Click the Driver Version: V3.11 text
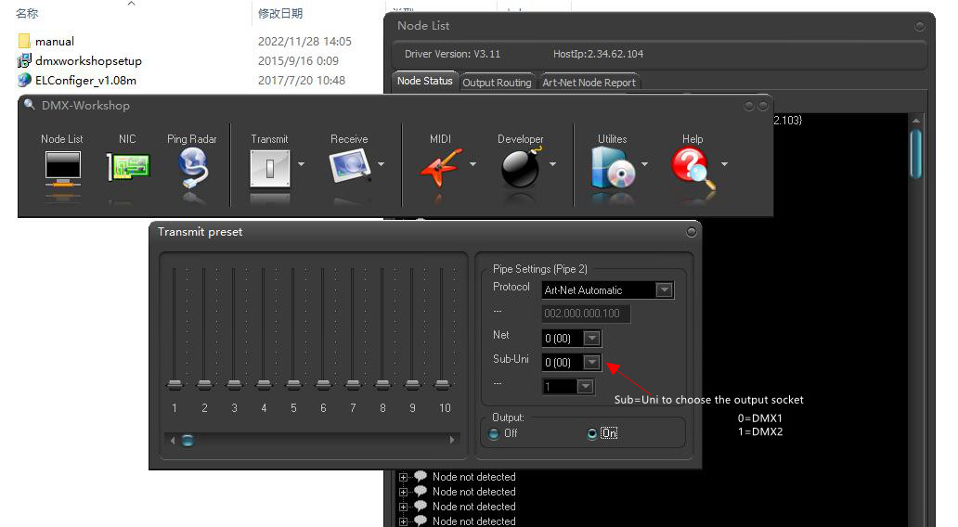958x527 pixels. coord(452,54)
